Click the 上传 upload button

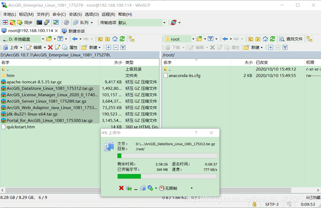coord(12,47)
